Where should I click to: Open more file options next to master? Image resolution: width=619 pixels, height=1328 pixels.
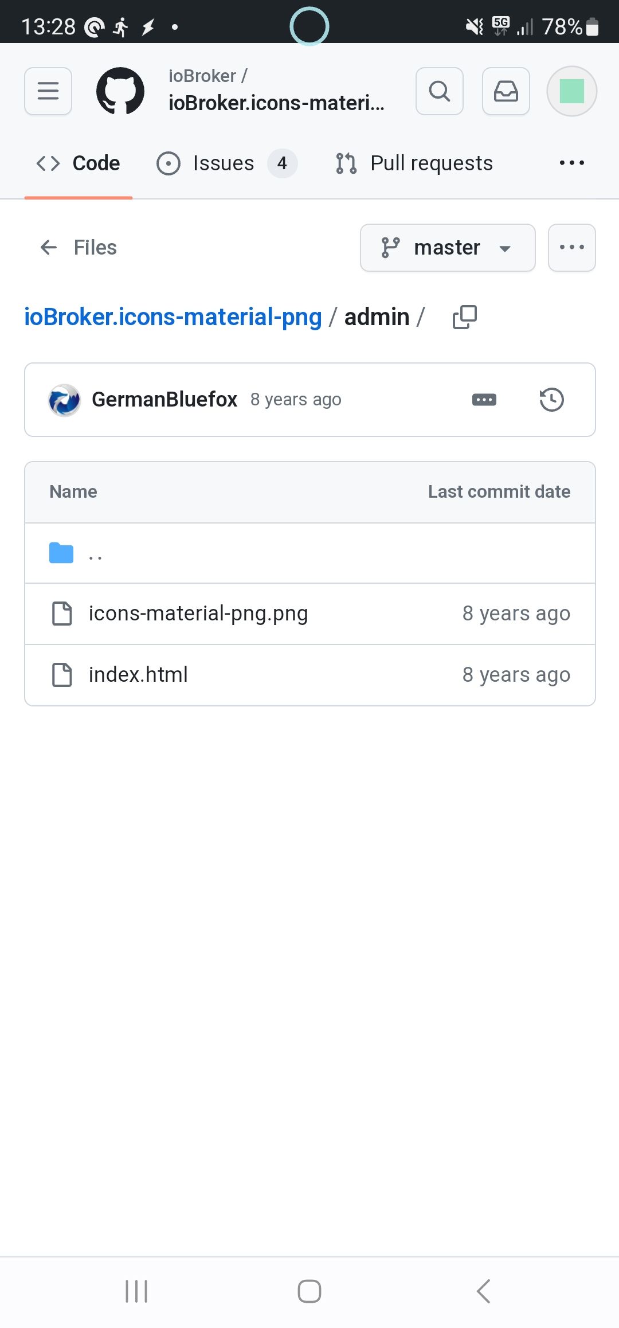point(571,248)
